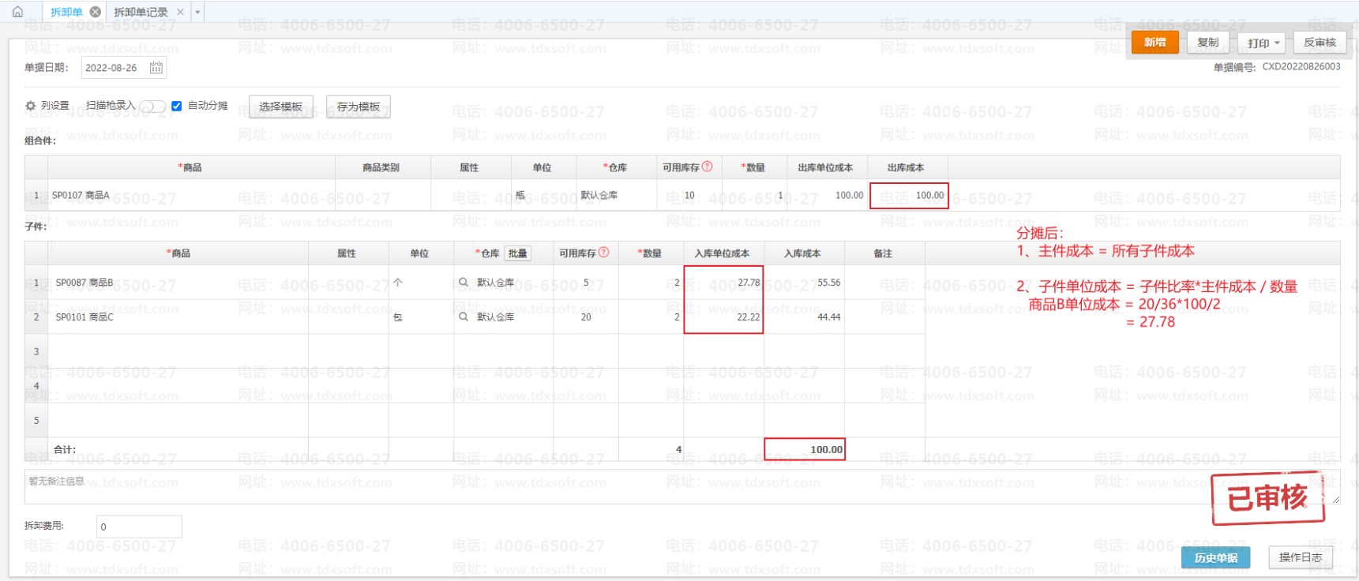This screenshot has height=581, width=1359.
Task: Switch to the 拆卸单记录 tab
Action: pyautogui.click(x=141, y=12)
